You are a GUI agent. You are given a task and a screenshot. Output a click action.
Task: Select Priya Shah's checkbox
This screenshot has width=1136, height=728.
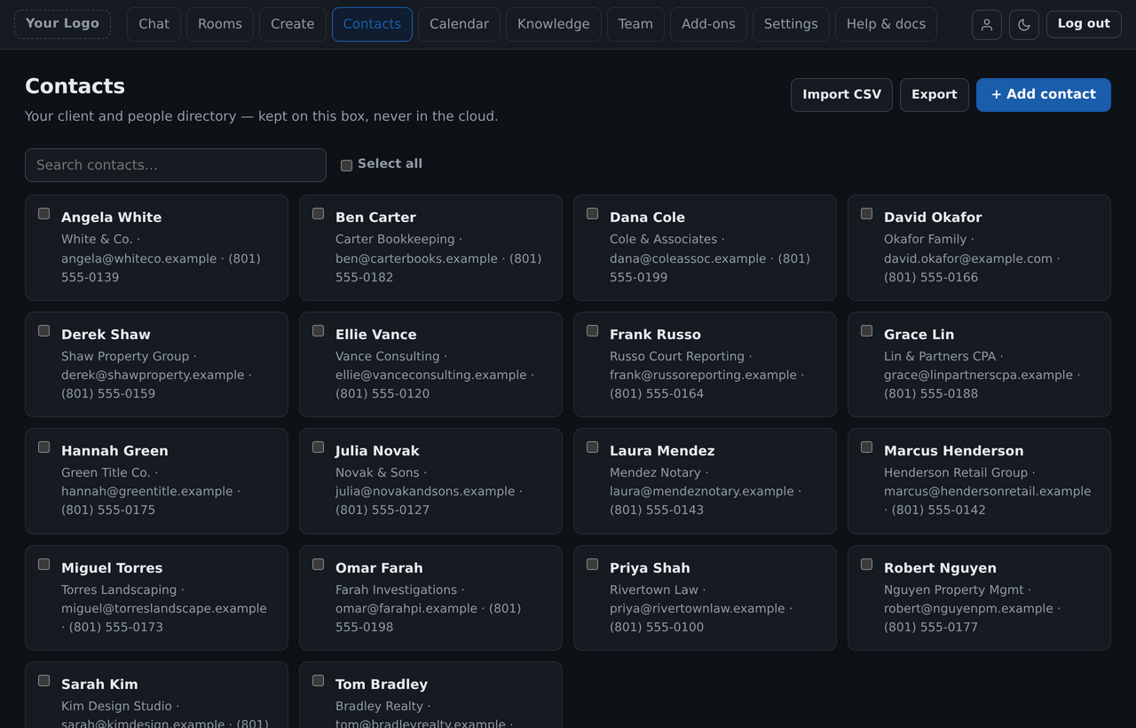click(592, 564)
